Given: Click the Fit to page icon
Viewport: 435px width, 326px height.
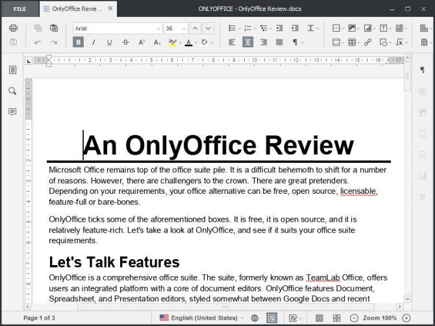Looking at the screenshot, I should tap(319, 318).
